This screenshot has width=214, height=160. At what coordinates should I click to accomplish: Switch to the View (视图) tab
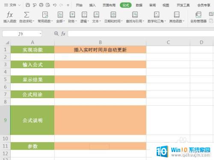pyautogui.click(x=166, y=5)
